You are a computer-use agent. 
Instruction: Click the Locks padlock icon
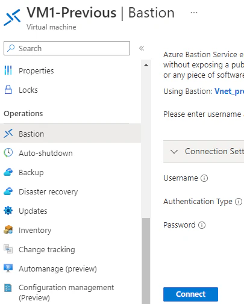coord(8,90)
